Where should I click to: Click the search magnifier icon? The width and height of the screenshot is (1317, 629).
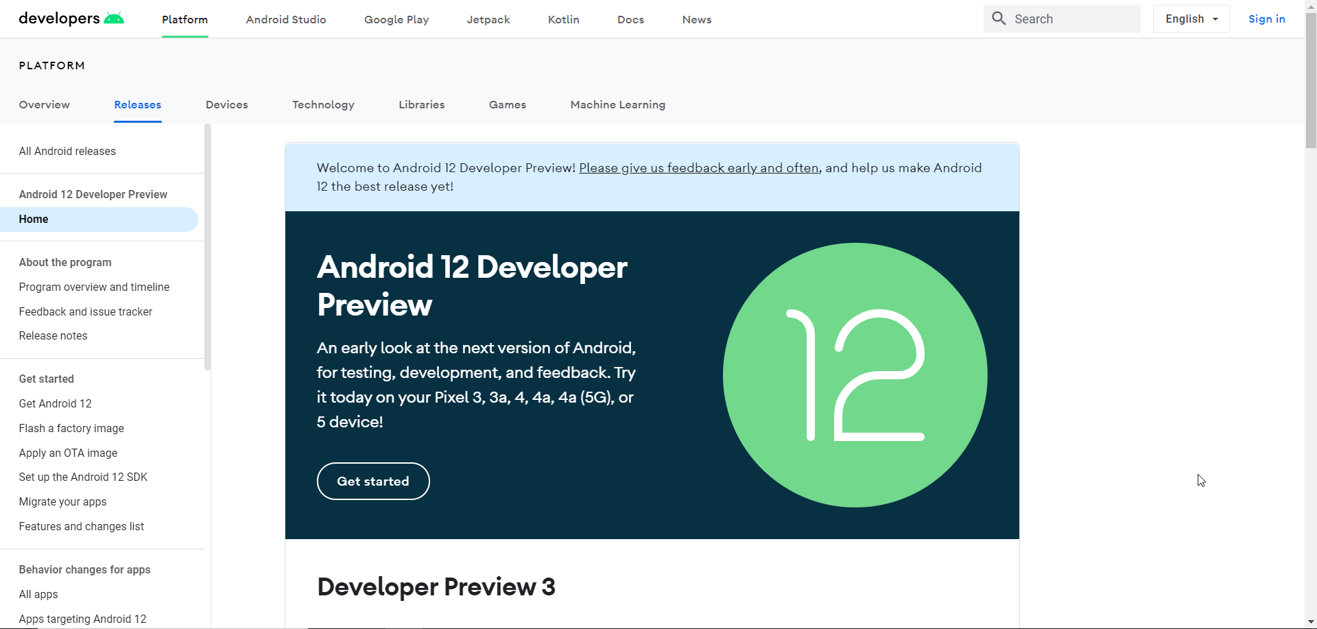click(999, 19)
